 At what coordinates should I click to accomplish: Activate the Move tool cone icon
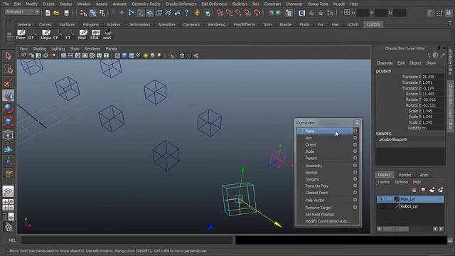(8, 95)
